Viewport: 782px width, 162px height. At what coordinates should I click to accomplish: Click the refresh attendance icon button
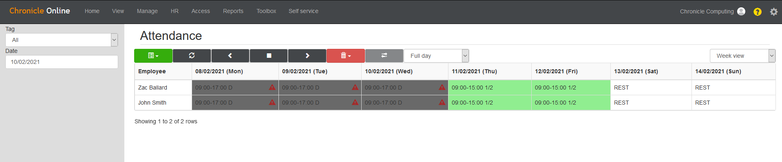click(192, 56)
